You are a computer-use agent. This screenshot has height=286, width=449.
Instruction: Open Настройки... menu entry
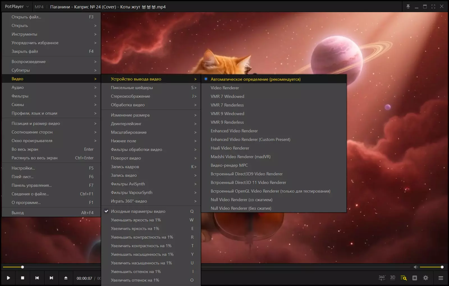click(51, 168)
